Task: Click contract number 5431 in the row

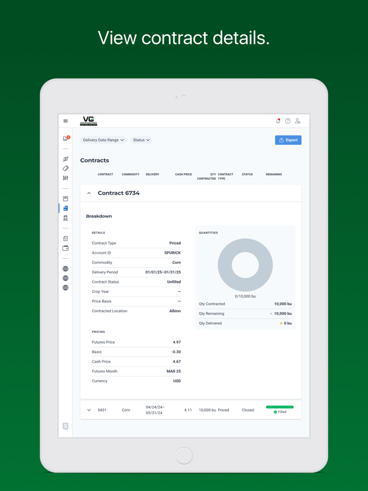Action: tap(102, 410)
